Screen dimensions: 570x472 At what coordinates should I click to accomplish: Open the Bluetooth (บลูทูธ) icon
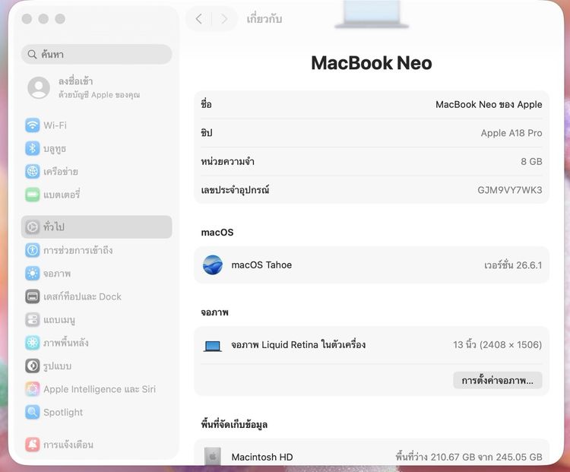click(33, 148)
